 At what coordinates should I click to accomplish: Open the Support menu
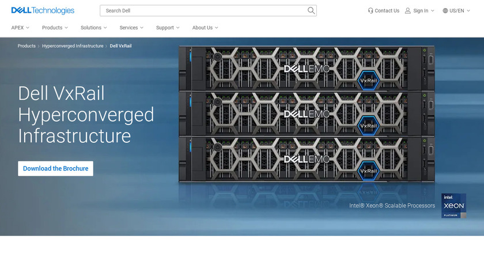click(168, 28)
